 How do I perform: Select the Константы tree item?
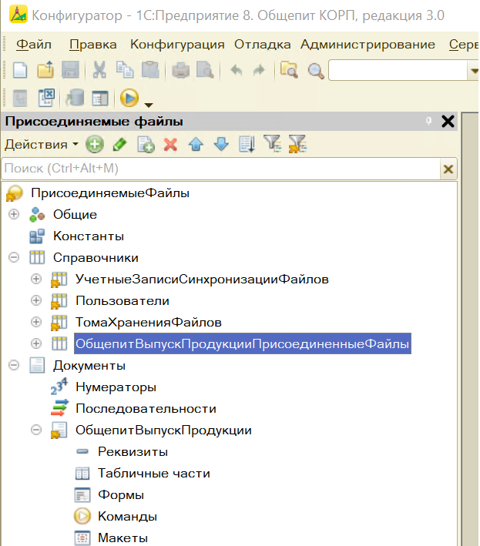(89, 236)
